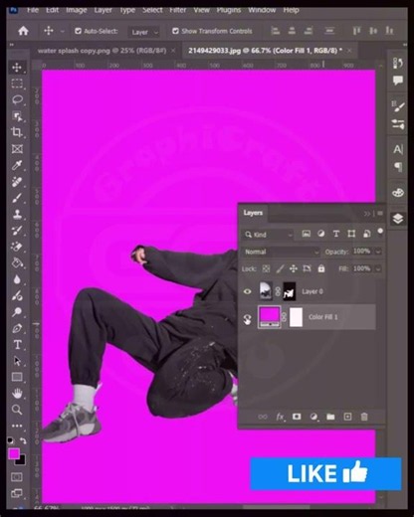Open the Opacity slider dropdown arrow
The image size is (414, 517).
378,252
